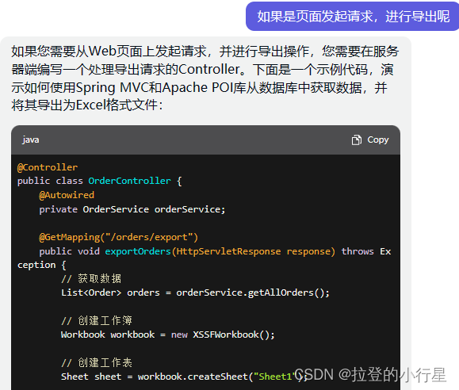Click the copy clipboard icon in code header
This screenshot has height=390, width=459.
pyautogui.click(x=356, y=140)
